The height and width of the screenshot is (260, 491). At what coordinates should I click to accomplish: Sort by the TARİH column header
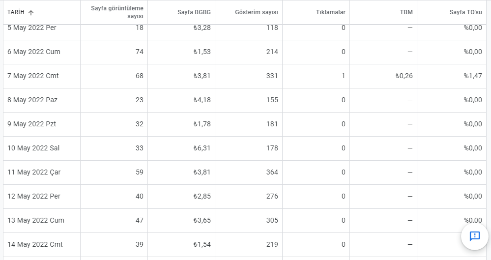coord(16,12)
